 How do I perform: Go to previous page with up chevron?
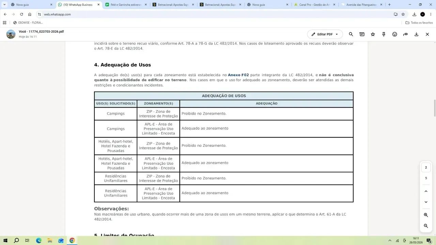[426, 191]
